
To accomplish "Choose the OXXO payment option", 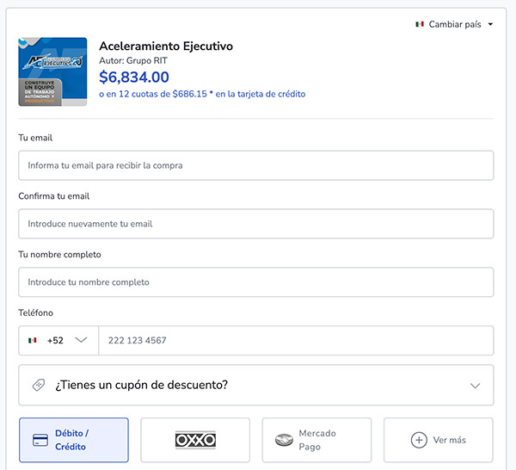I will [195, 440].
